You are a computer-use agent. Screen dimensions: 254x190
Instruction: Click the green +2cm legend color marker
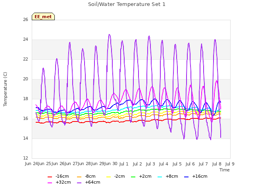[x=133, y=177]
